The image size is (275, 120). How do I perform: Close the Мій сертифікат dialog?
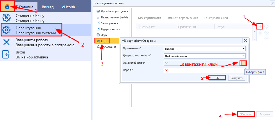click(x=245, y=41)
